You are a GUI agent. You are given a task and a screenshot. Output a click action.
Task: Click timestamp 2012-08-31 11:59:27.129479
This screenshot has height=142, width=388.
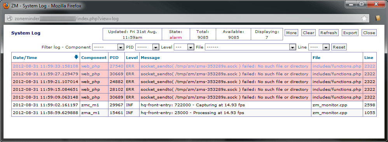(x=45, y=74)
